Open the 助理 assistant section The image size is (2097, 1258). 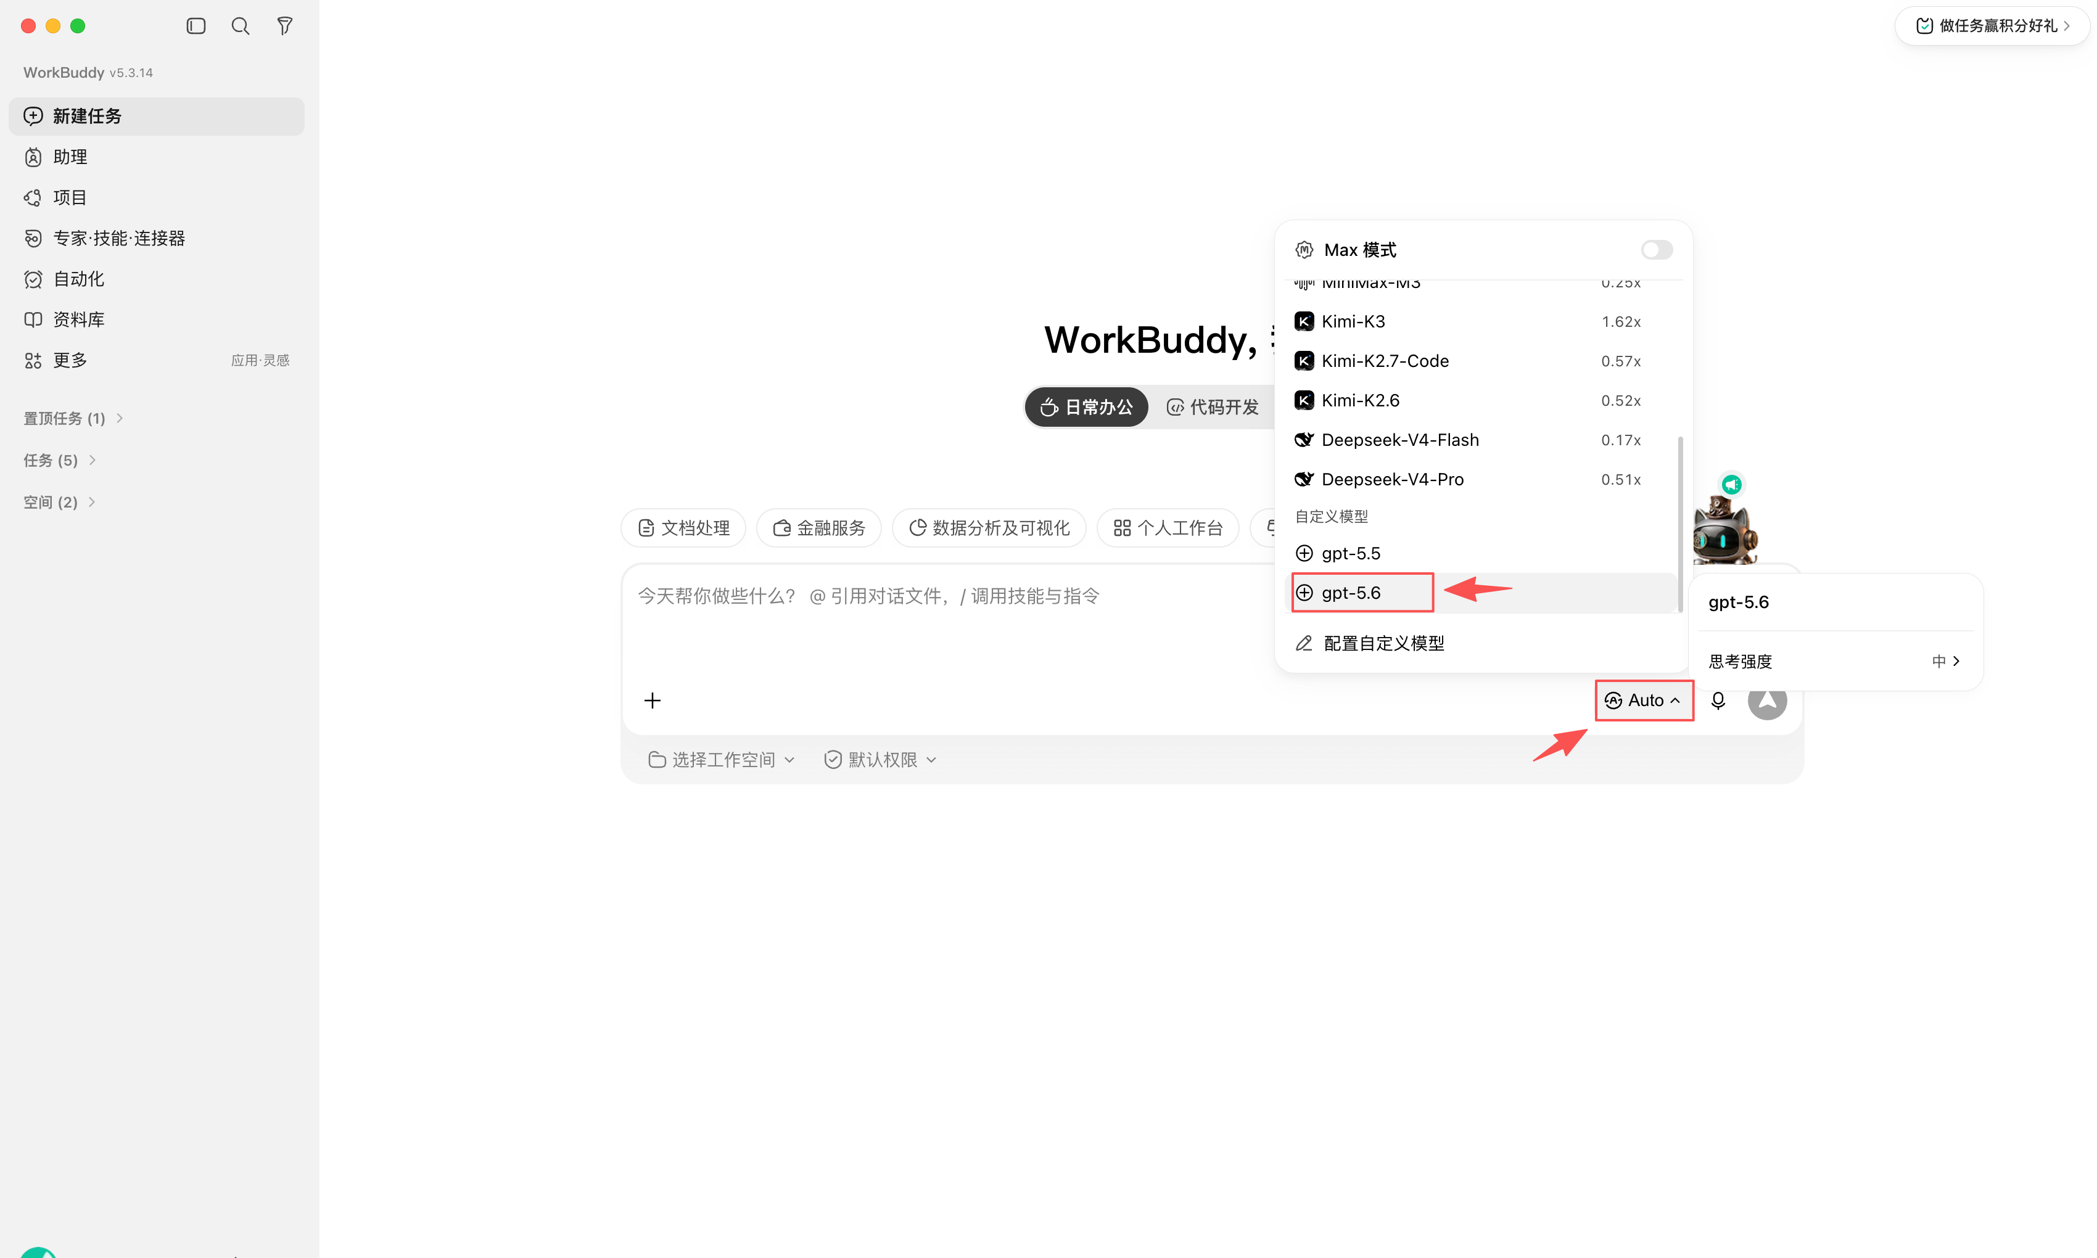[x=156, y=157]
